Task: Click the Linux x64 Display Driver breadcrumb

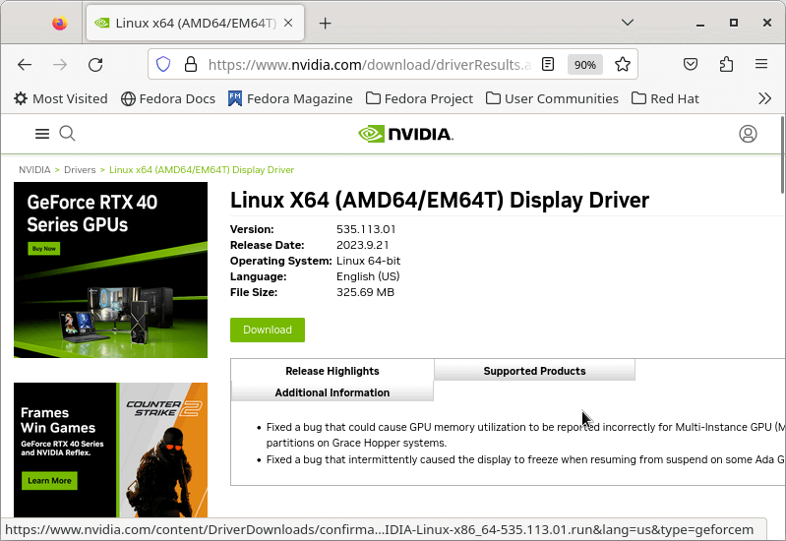Action: [202, 170]
